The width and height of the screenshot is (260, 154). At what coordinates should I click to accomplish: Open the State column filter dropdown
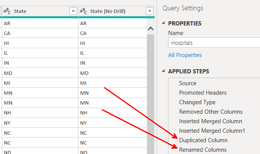click(73, 11)
